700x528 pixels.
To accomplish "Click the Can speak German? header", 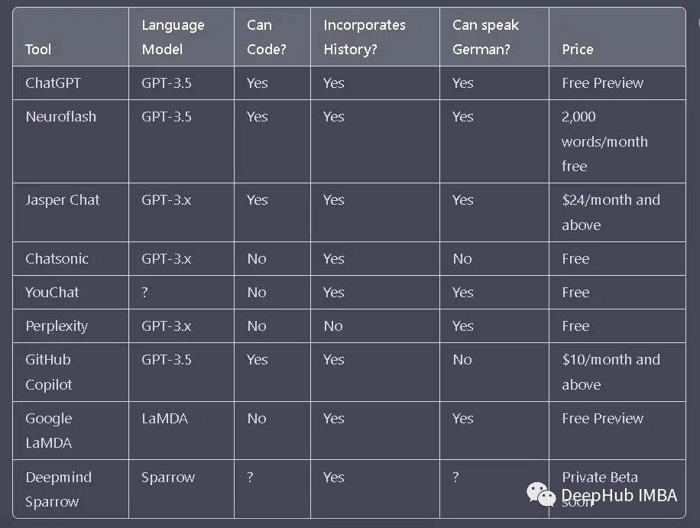I will click(x=485, y=37).
